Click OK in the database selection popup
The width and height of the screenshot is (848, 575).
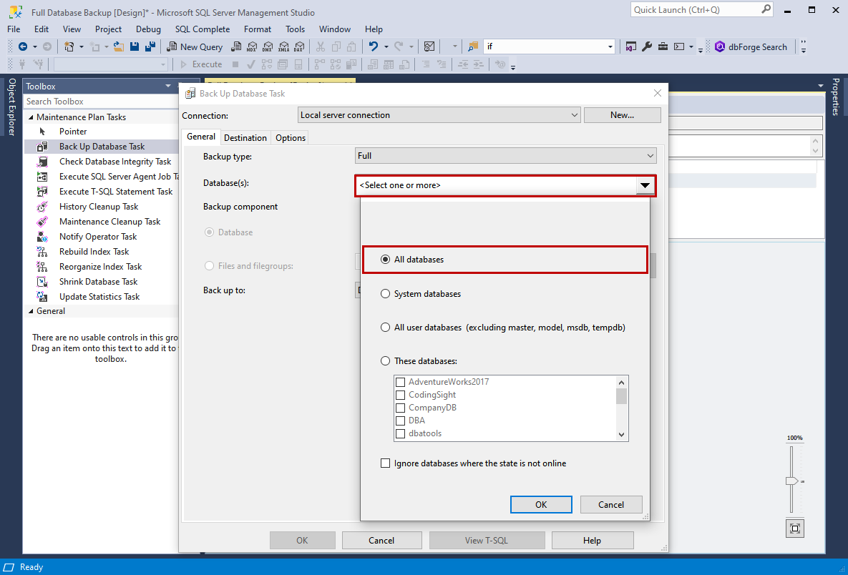click(541, 505)
